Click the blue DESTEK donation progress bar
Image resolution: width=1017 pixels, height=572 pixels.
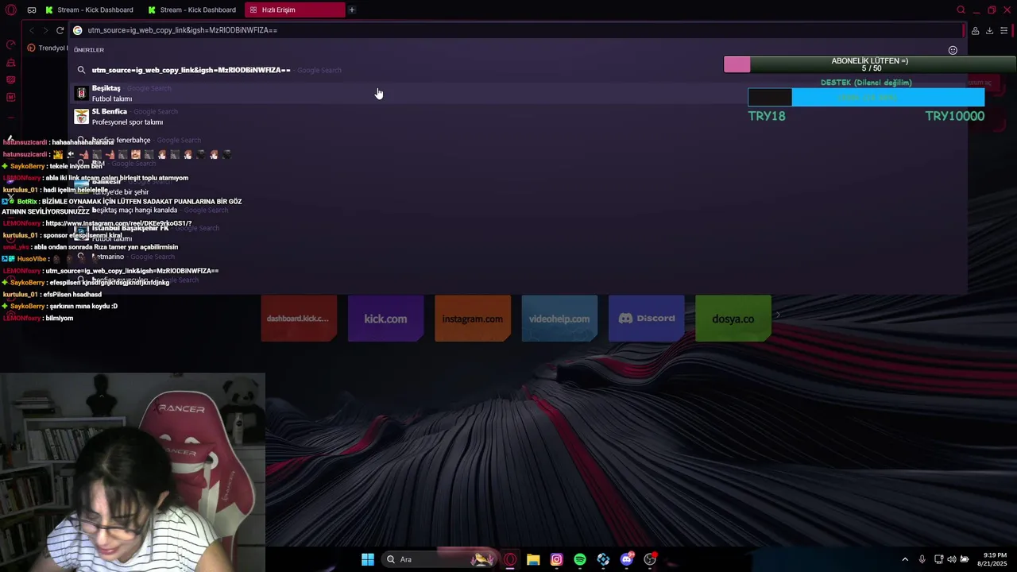point(866,97)
